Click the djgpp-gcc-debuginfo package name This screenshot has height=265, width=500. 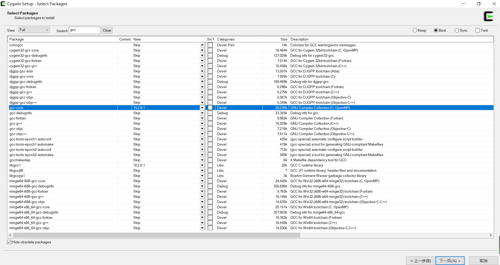(26, 82)
